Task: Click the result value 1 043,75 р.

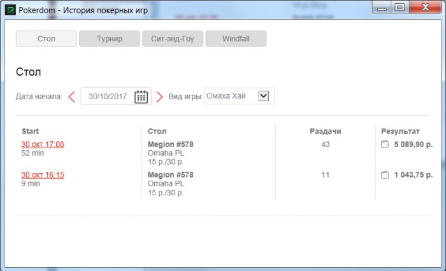Action: click(414, 175)
